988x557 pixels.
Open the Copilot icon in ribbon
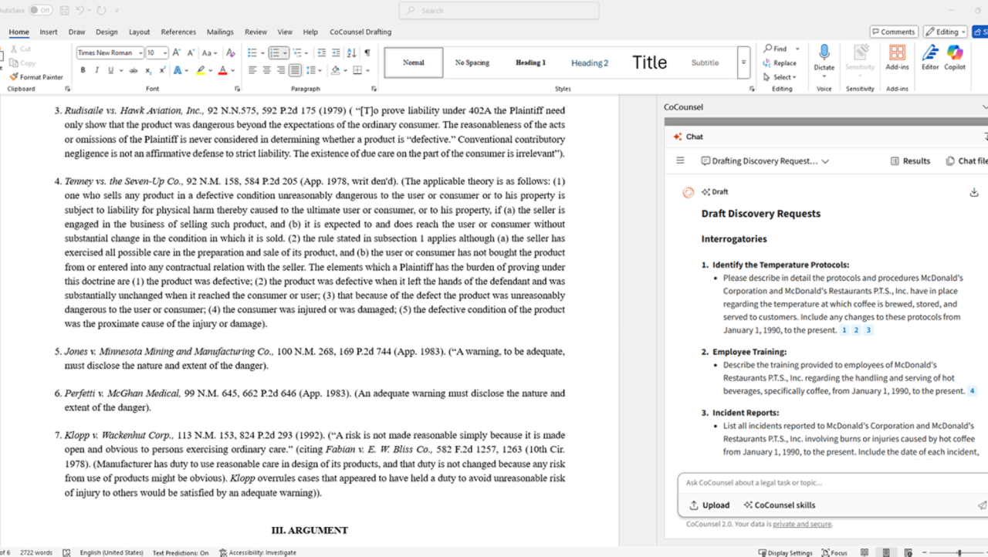point(955,53)
